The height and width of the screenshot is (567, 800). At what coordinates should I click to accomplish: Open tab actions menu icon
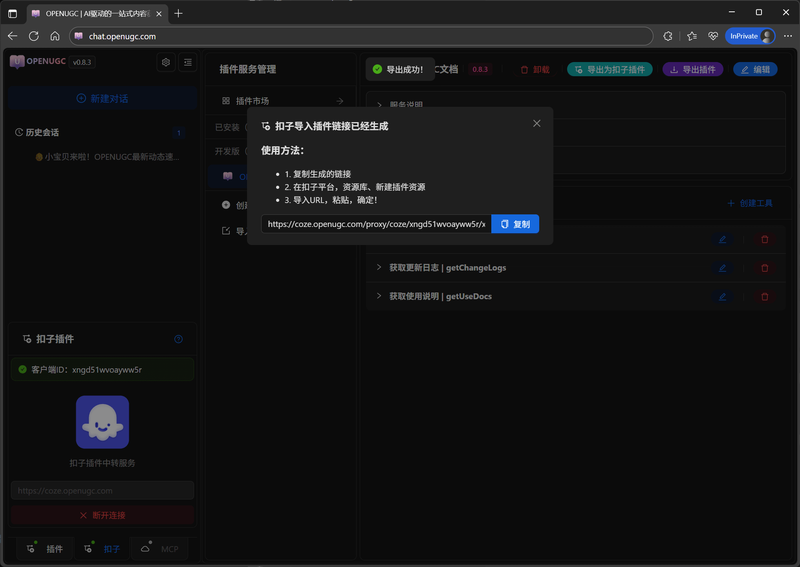[x=13, y=14]
